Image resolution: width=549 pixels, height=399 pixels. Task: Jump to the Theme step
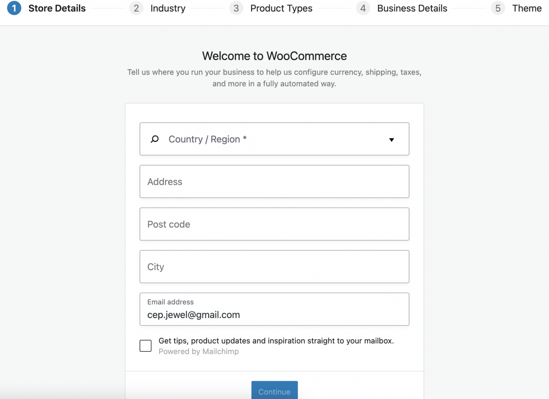click(x=526, y=8)
